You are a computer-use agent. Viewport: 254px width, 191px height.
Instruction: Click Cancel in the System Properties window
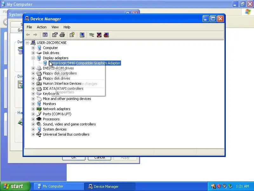click(x=99, y=158)
